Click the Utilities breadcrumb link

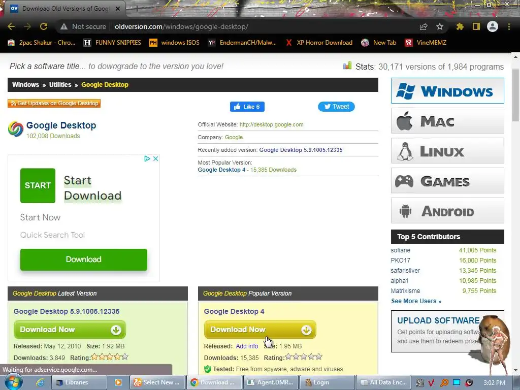point(60,85)
